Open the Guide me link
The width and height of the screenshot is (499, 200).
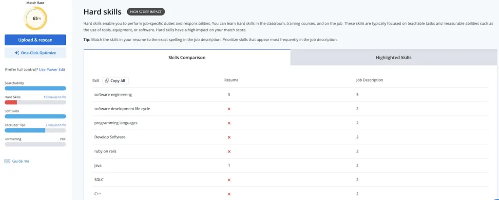pos(20,161)
